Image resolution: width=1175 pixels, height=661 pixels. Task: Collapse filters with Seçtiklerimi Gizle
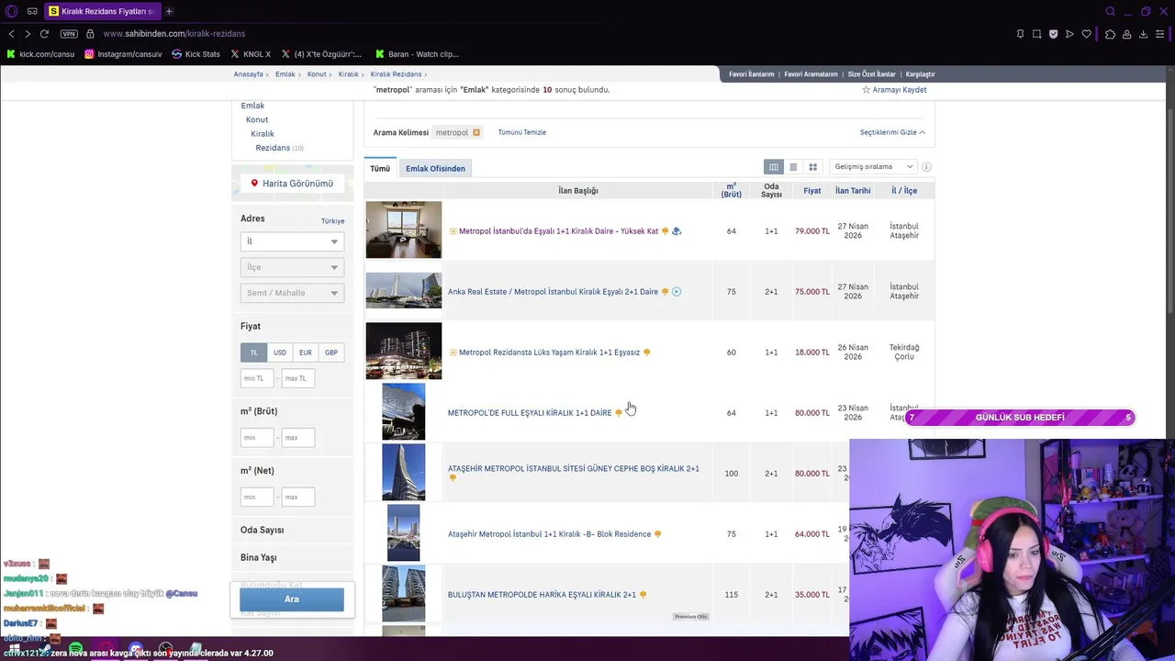(x=892, y=132)
